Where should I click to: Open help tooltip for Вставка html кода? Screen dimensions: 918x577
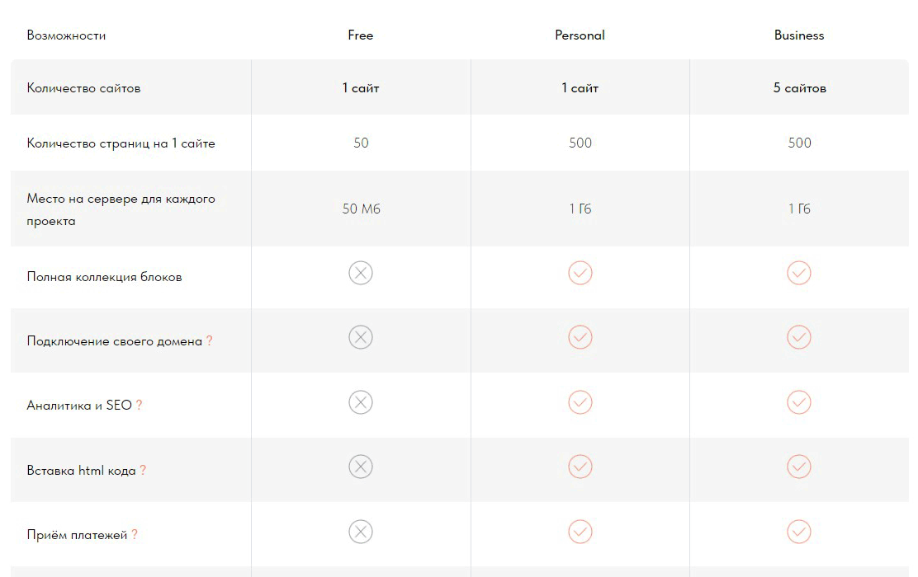(x=143, y=471)
